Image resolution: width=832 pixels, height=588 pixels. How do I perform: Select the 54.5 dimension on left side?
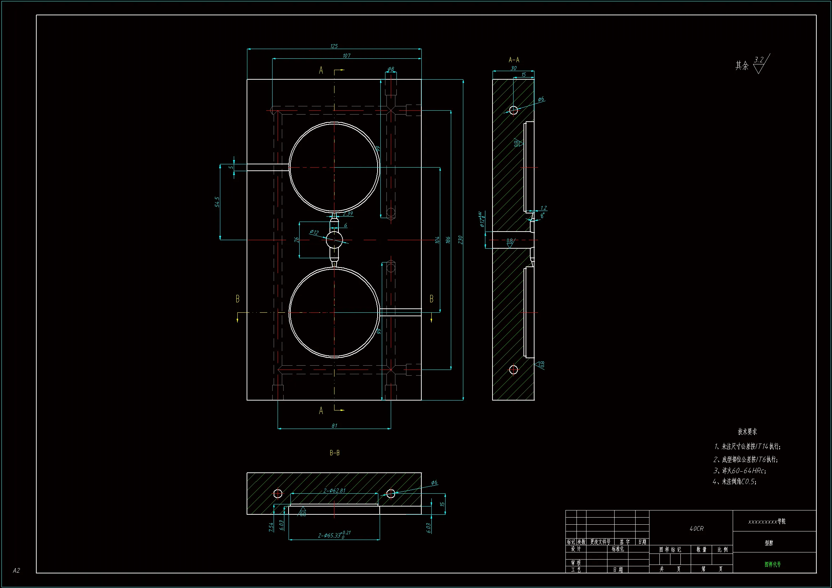click(217, 202)
